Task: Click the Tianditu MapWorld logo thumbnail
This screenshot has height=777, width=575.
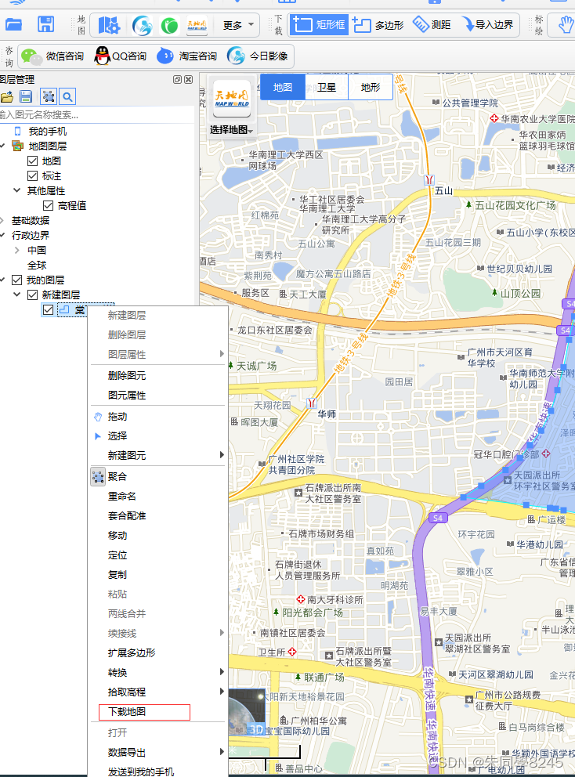Action: point(232,98)
